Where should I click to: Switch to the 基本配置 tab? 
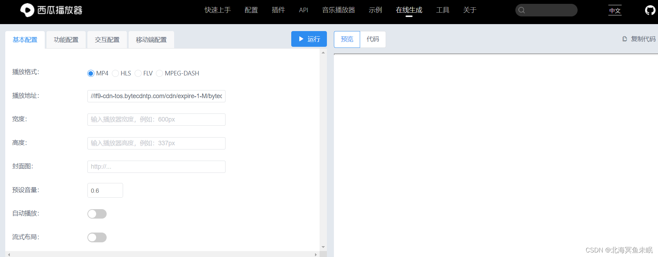[x=25, y=40]
